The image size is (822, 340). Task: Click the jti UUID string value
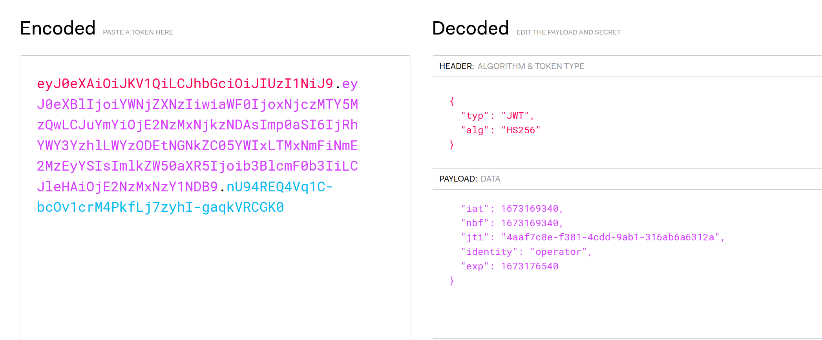pos(610,237)
